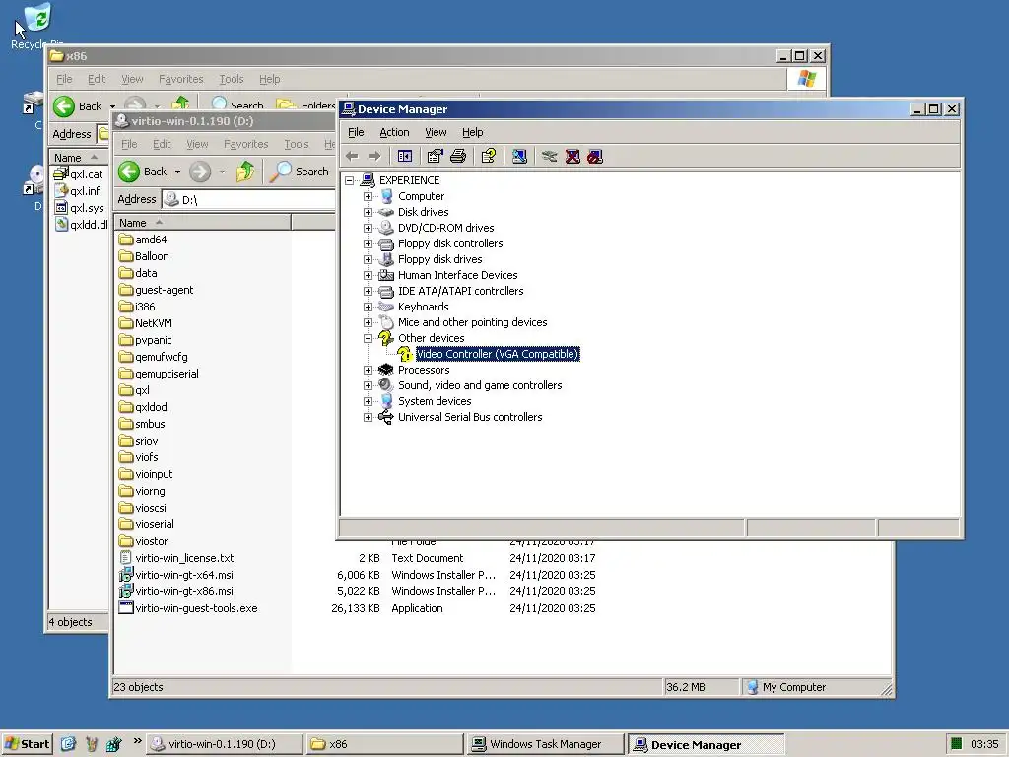Screen dimensions: 1009x757
Task: Open Tools menu in x86 window
Action: pyautogui.click(x=231, y=79)
